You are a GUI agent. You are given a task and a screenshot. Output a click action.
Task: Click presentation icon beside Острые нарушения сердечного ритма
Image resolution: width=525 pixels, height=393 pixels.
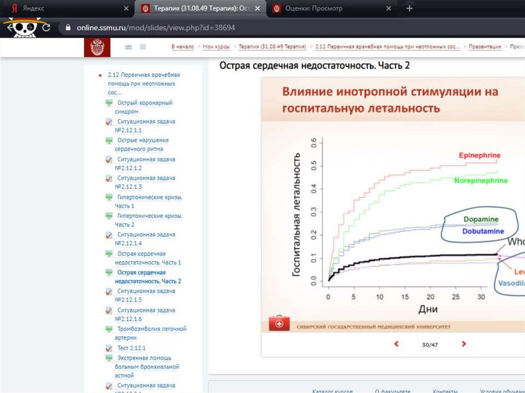pos(109,140)
